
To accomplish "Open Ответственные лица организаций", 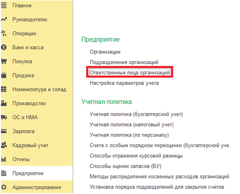I will pos(130,72).
